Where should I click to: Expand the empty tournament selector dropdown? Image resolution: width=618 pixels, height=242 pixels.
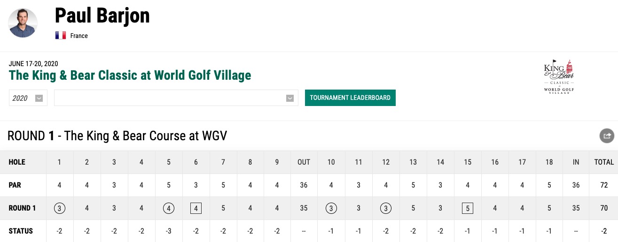click(176, 98)
